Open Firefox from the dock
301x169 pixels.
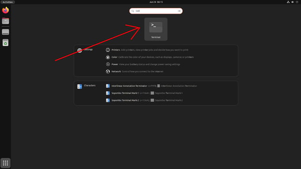point(6,10)
